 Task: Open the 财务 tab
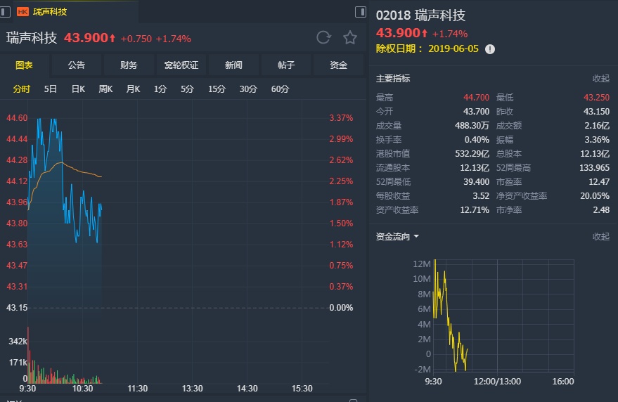[x=129, y=65]
